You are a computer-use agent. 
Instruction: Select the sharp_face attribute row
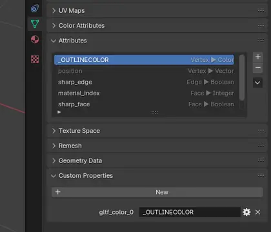[144, 104]
